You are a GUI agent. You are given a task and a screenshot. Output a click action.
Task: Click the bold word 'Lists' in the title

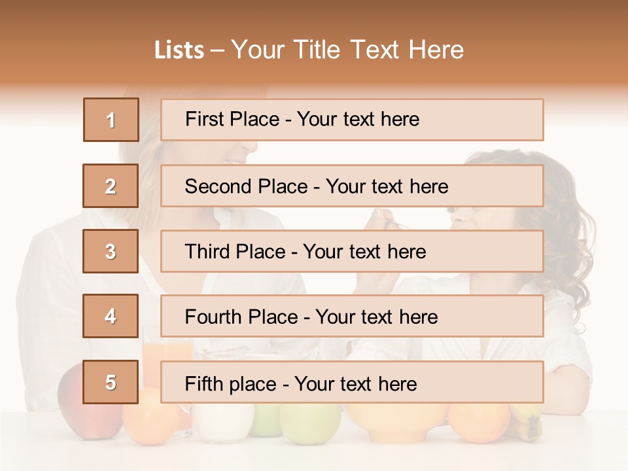179,50
